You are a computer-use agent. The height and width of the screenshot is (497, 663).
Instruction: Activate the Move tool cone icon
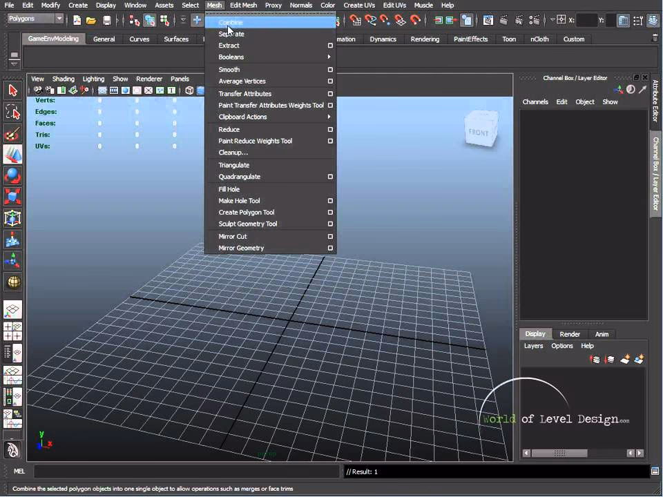pos(12,155)
